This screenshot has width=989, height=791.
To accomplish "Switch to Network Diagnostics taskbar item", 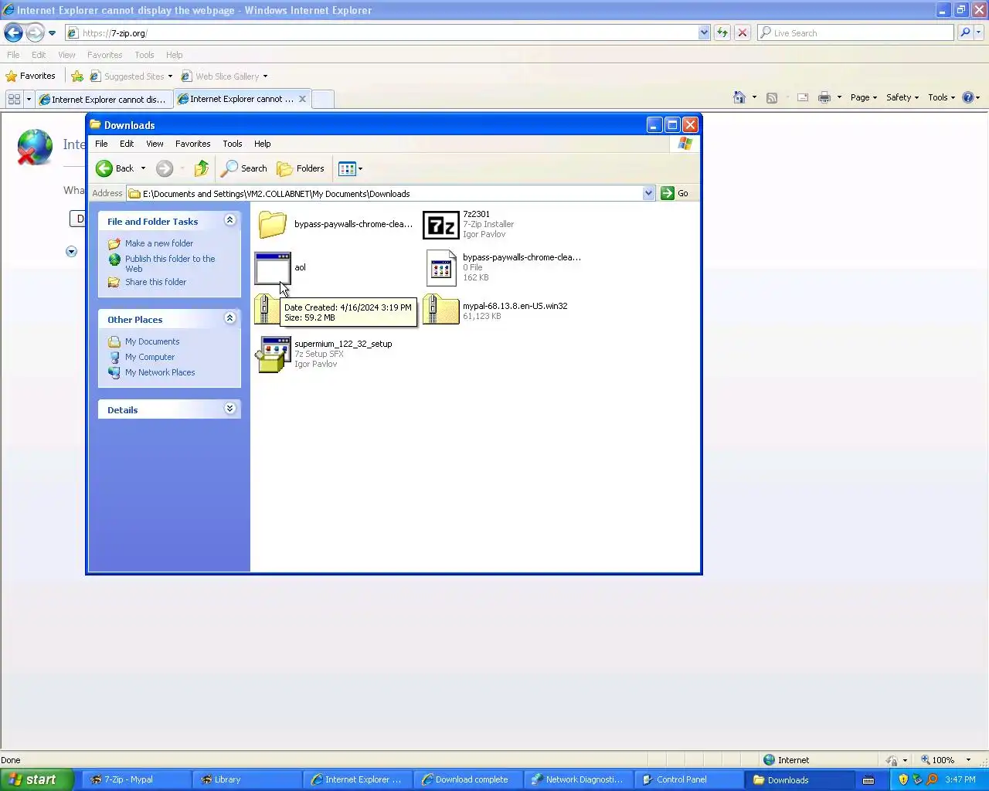I will coord(579,779).
